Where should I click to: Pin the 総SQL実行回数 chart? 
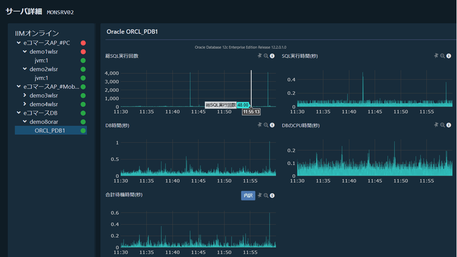tap(260, 56)
